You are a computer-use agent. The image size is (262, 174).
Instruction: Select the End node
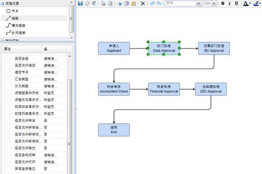114,130
